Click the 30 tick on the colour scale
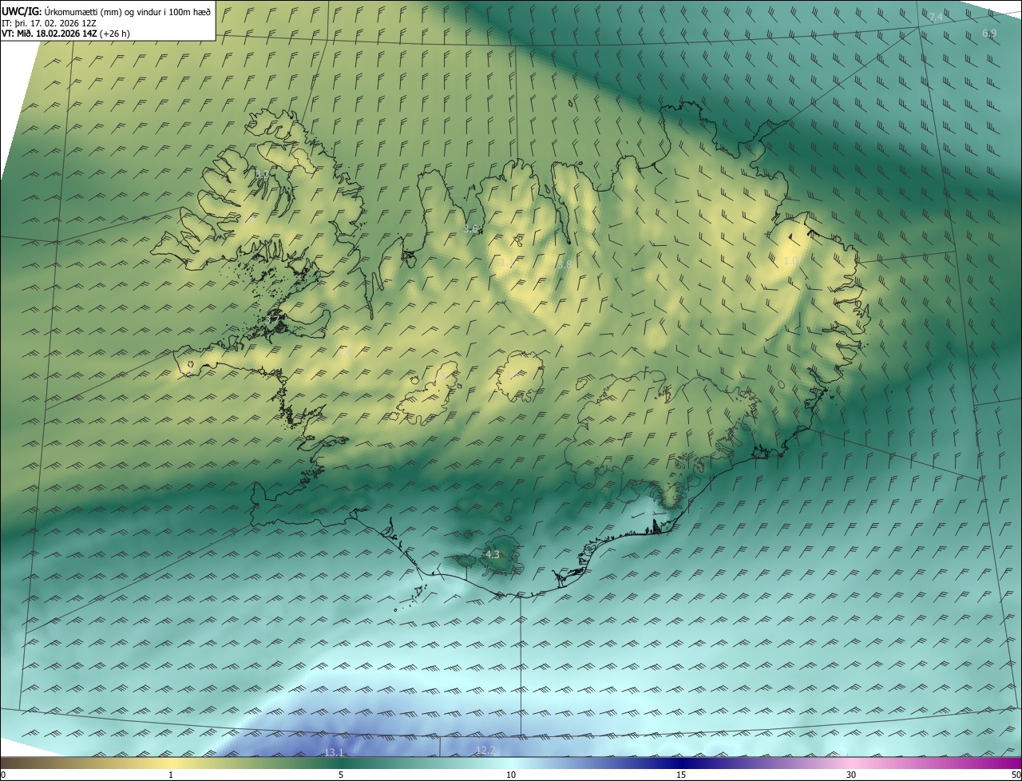 [851, 775]
